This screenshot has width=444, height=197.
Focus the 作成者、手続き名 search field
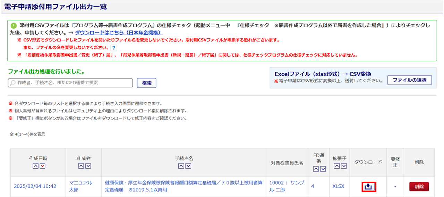[70, 83]
